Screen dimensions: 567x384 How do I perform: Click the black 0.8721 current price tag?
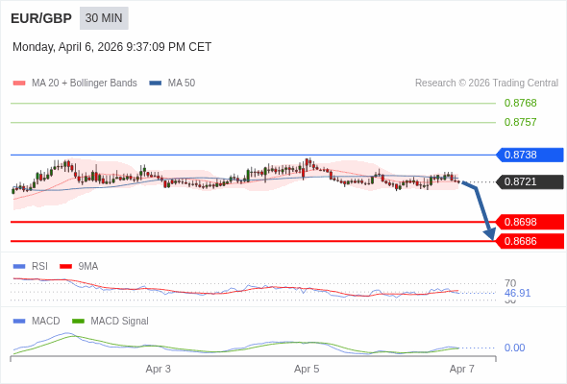click(530, 181)
